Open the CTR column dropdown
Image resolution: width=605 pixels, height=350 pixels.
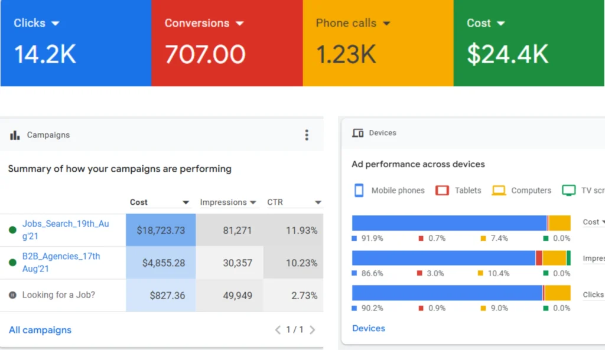coord(318,202)
